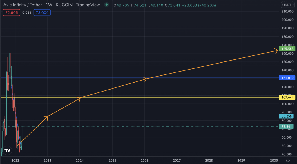The width and height of the screenshot is (297, 164).
Task: Click the spread value 0.099
Action: [27, 13]
